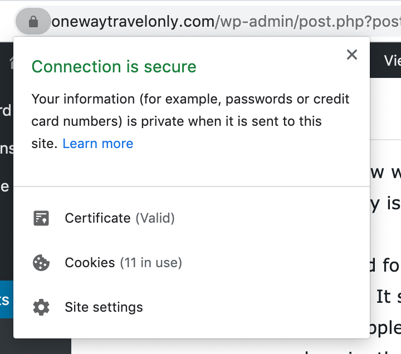Click the "(Valid)" certificate status text
Viewport: 401px width, 354px height.
(x=155, y=218)
